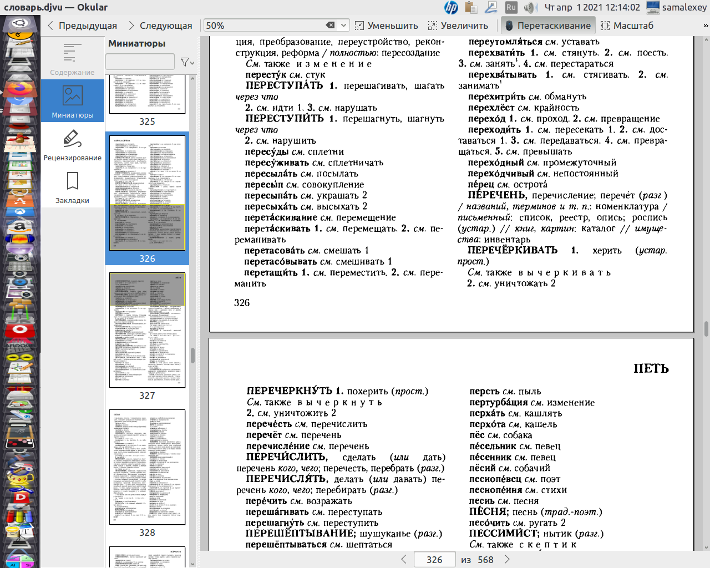The image size is (710, 568).
Task: Click the Ubuntu logo at dock top
Action: pyautogui.click(x=20, y=24)
